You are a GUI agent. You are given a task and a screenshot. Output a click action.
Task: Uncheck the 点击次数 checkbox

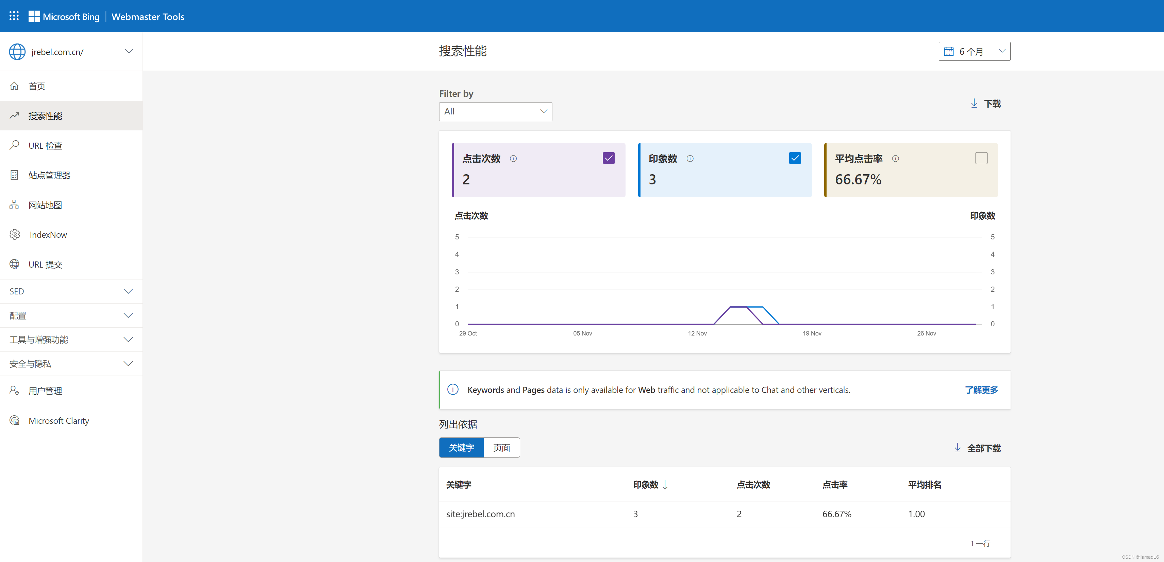coord(608,158)
